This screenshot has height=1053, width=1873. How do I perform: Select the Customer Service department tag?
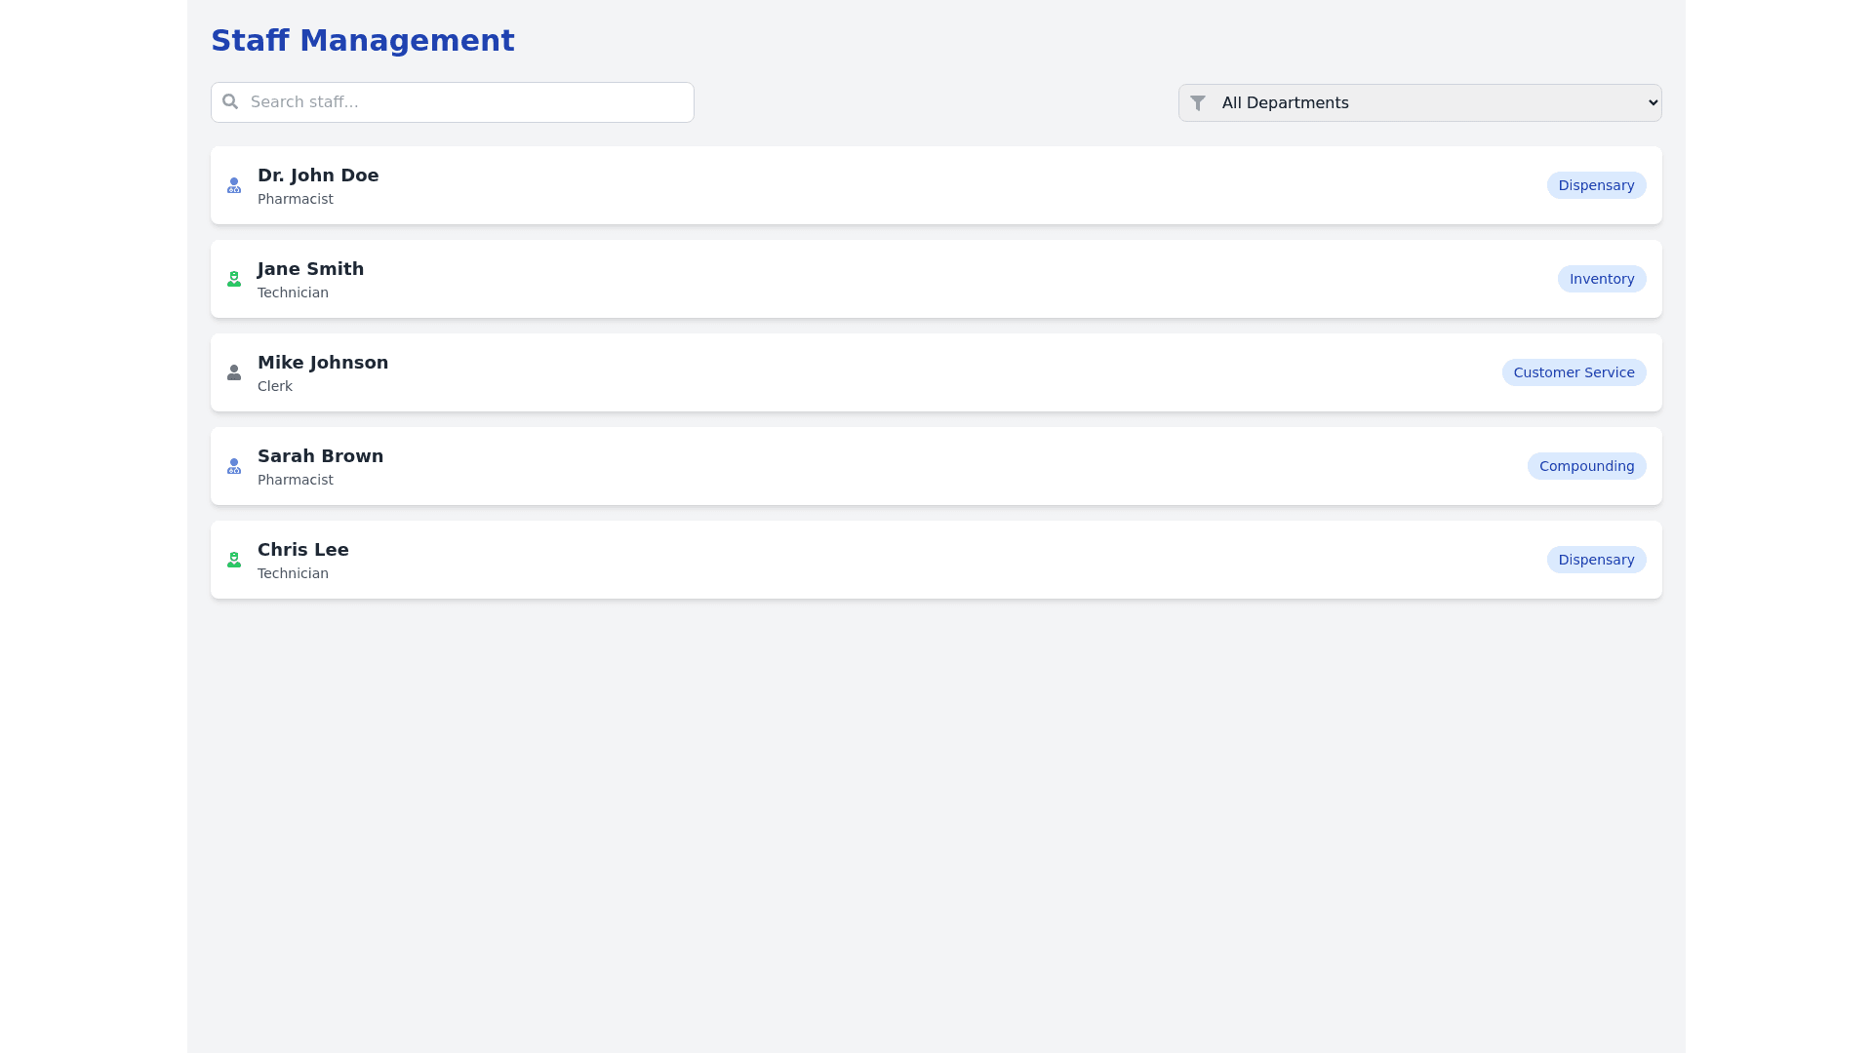point(1574,372)
